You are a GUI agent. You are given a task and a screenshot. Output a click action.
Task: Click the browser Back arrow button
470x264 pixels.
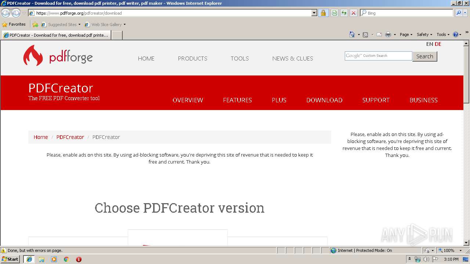(6, 13)
